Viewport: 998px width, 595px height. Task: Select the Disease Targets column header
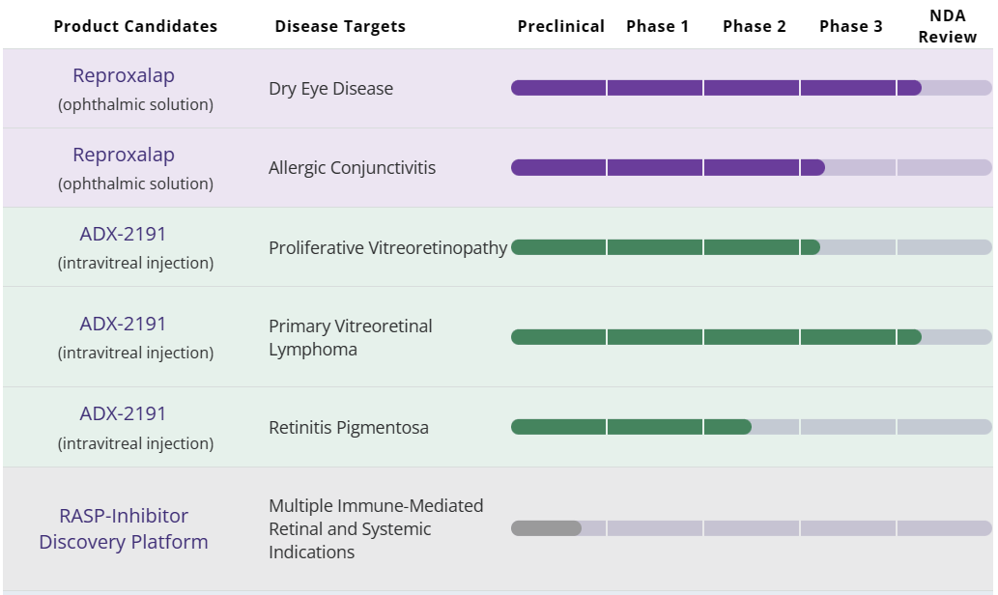point(340,26)
